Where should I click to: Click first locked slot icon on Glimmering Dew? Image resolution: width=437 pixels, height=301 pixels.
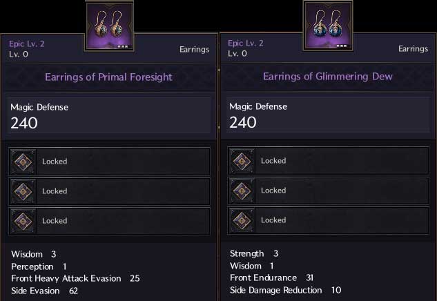tap(242, 161)
